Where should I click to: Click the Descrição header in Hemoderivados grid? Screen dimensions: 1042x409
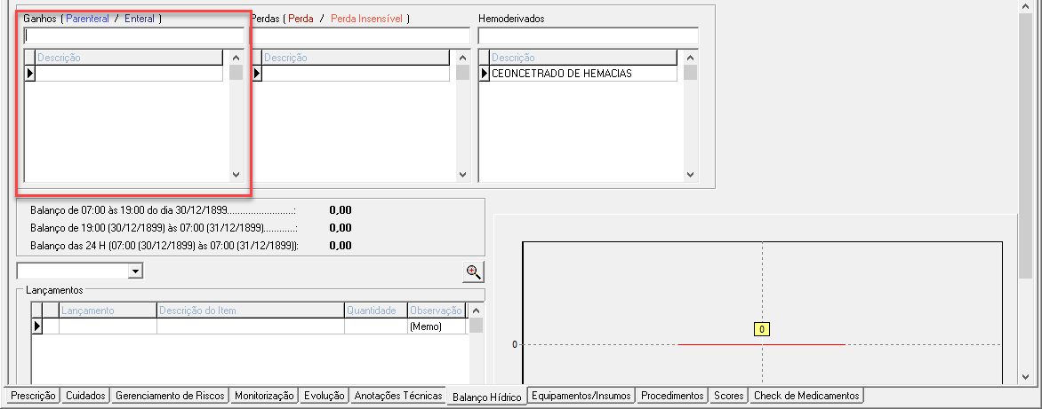click(x=583, y=58)
